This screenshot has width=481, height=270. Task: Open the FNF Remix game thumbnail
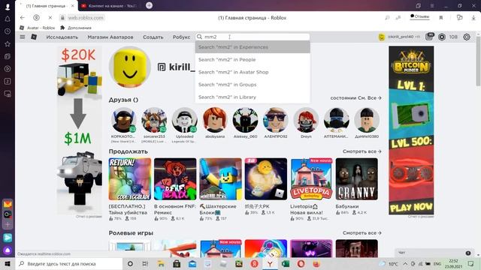coord(175,179)
